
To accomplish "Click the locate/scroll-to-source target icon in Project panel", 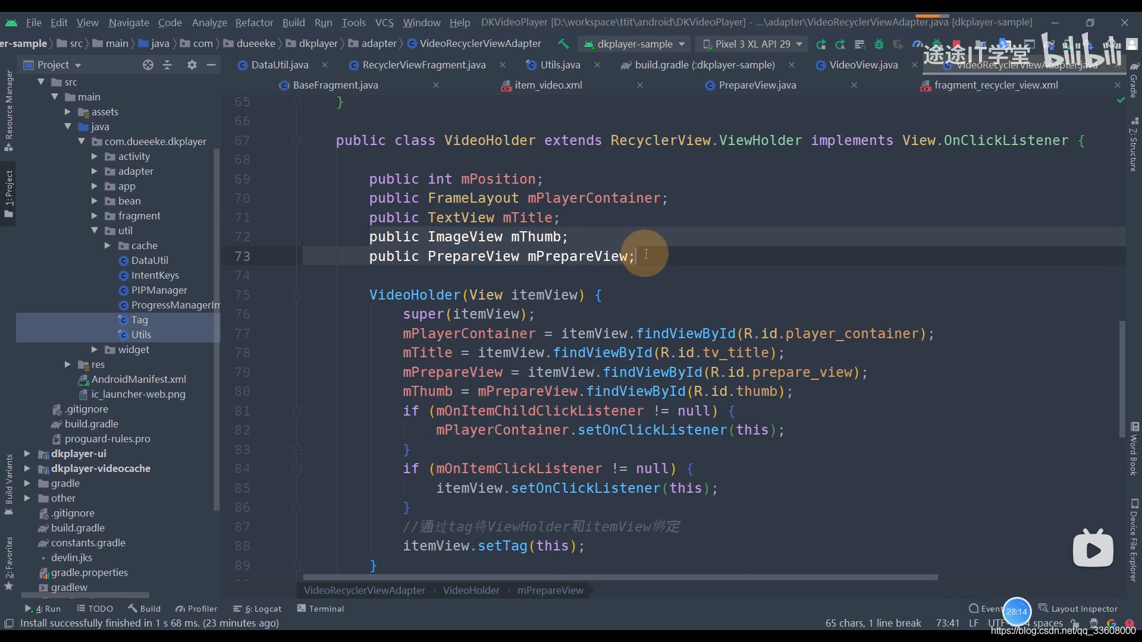I will 148,65.
